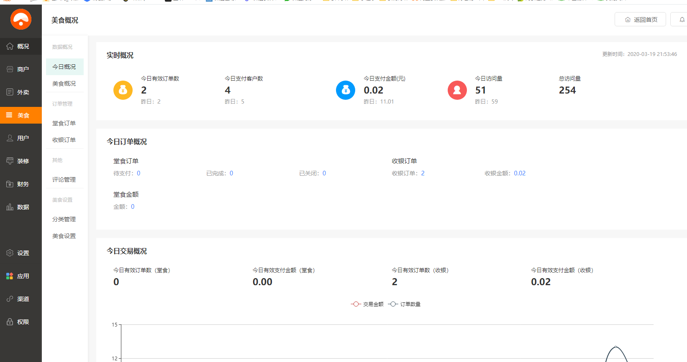Toggle 订单数量 legend marker
687x362 pixels.
point(393,304)
